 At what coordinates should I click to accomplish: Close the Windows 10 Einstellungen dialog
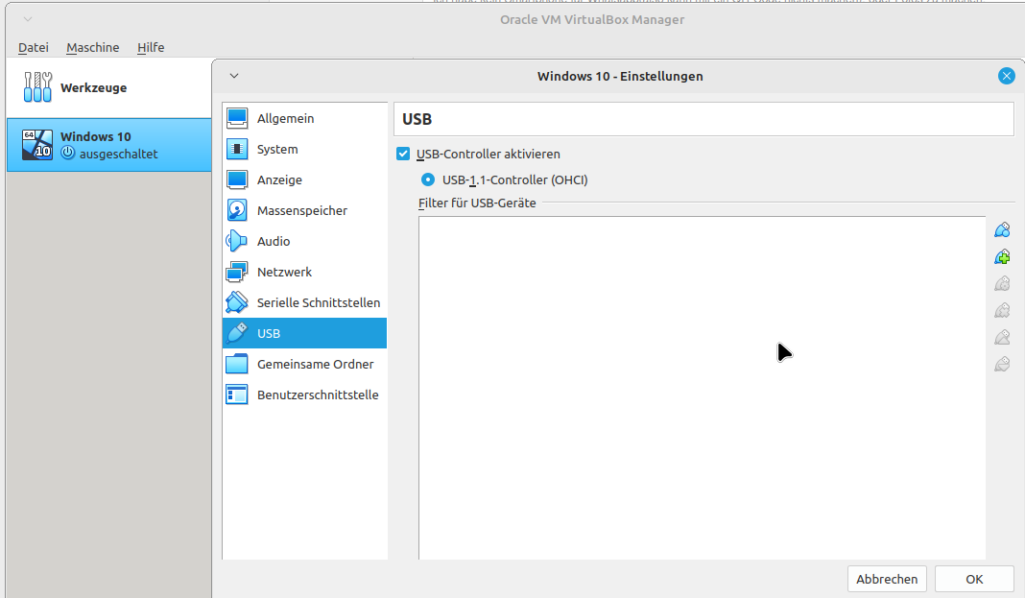pos(1006,76)
